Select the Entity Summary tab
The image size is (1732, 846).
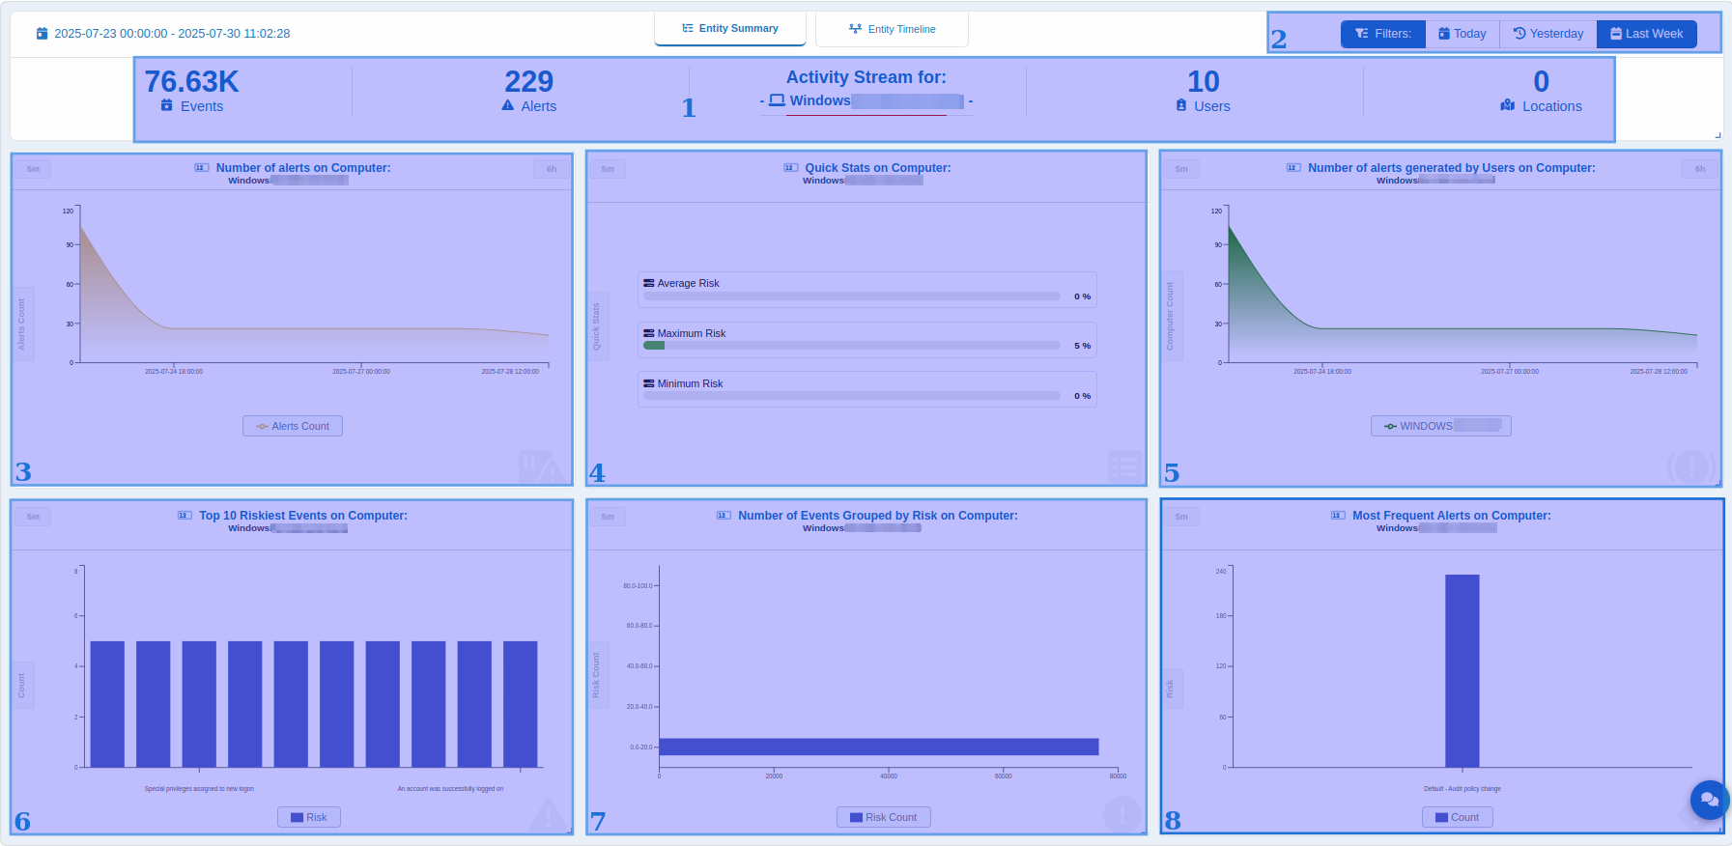click(730, 29)
